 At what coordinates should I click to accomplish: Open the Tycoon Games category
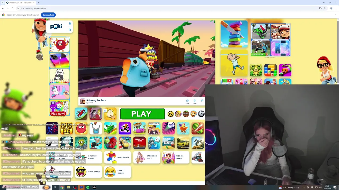pos(176,157)
